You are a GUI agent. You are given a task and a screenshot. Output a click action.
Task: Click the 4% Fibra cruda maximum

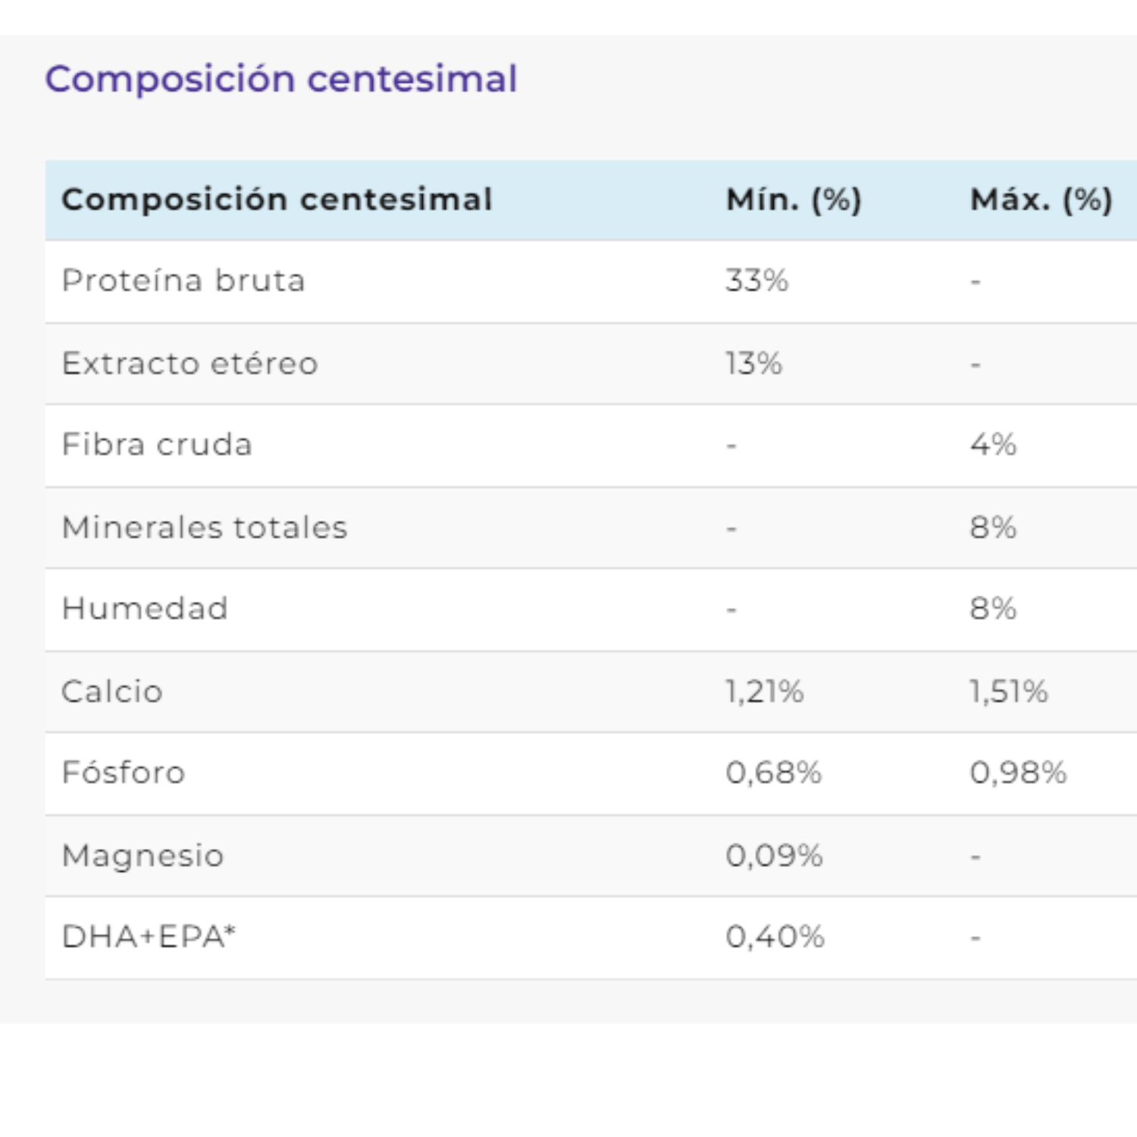click(x=993, y=445)
